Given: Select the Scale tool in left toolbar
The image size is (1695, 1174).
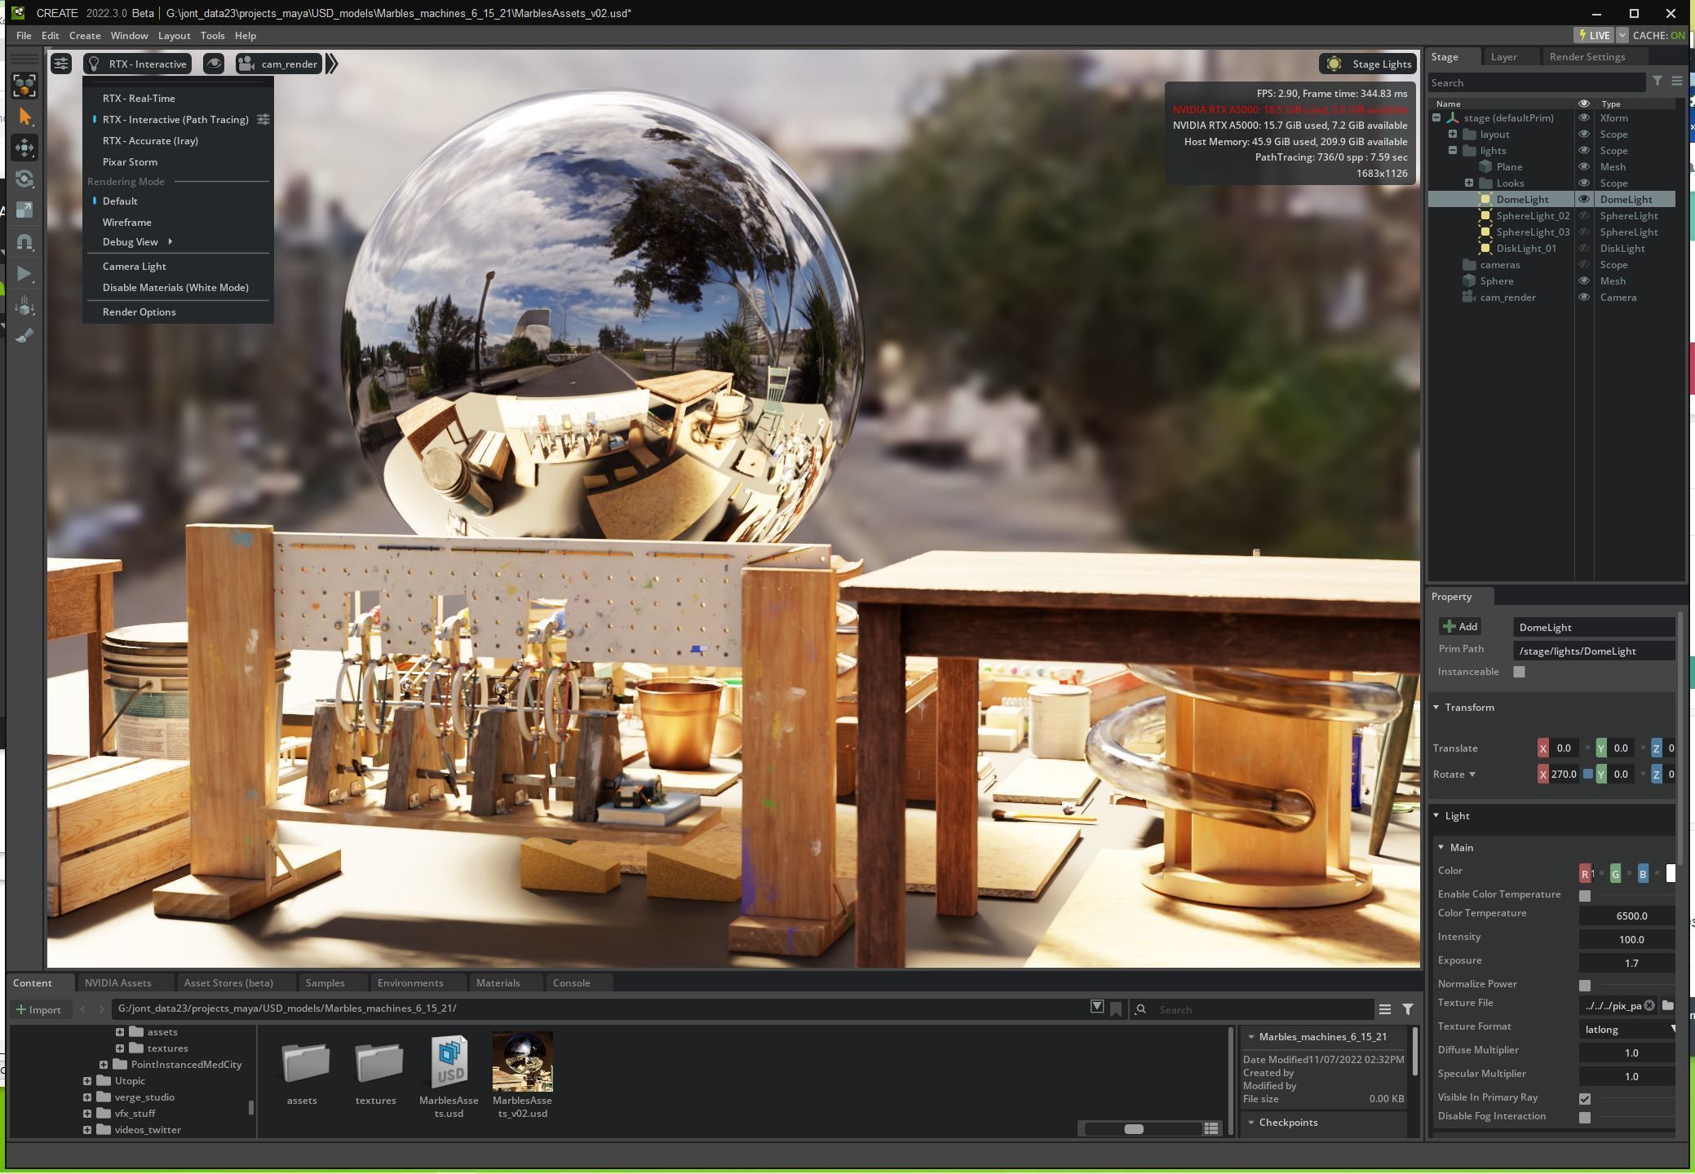Looking at the screenshot, I should (24, 210).
